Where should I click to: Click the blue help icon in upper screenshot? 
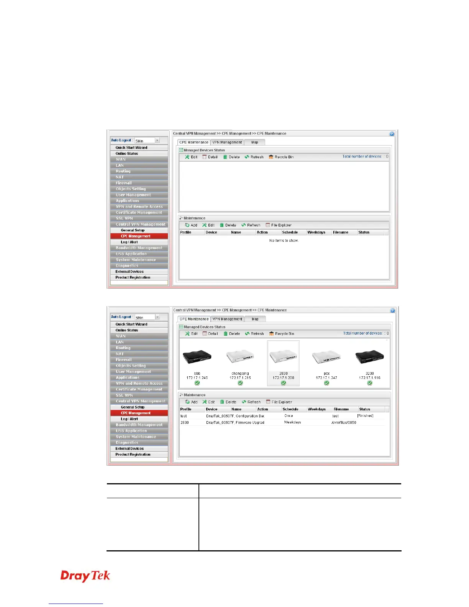tap(392, 134)
